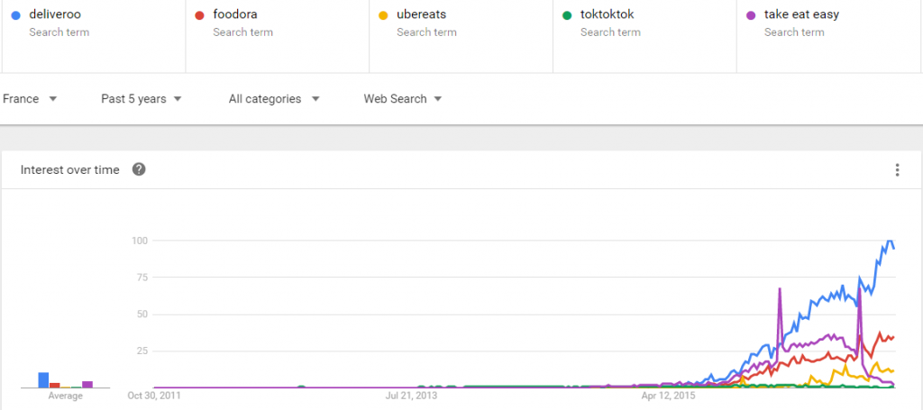This screenshot has height=410, width=923.
Task: Click the 75 value on the y-axis
Action: [142, 277]
